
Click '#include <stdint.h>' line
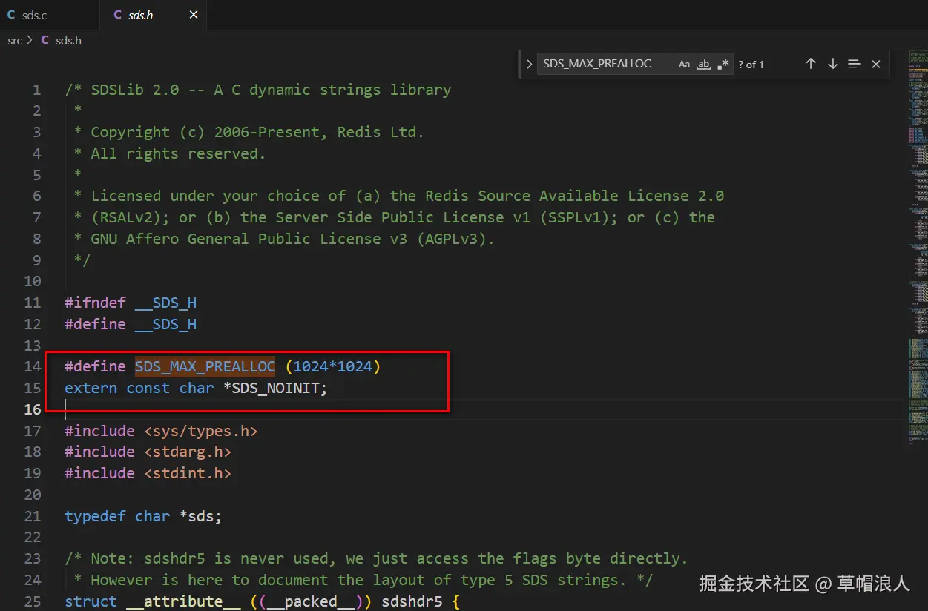[148, 473]
